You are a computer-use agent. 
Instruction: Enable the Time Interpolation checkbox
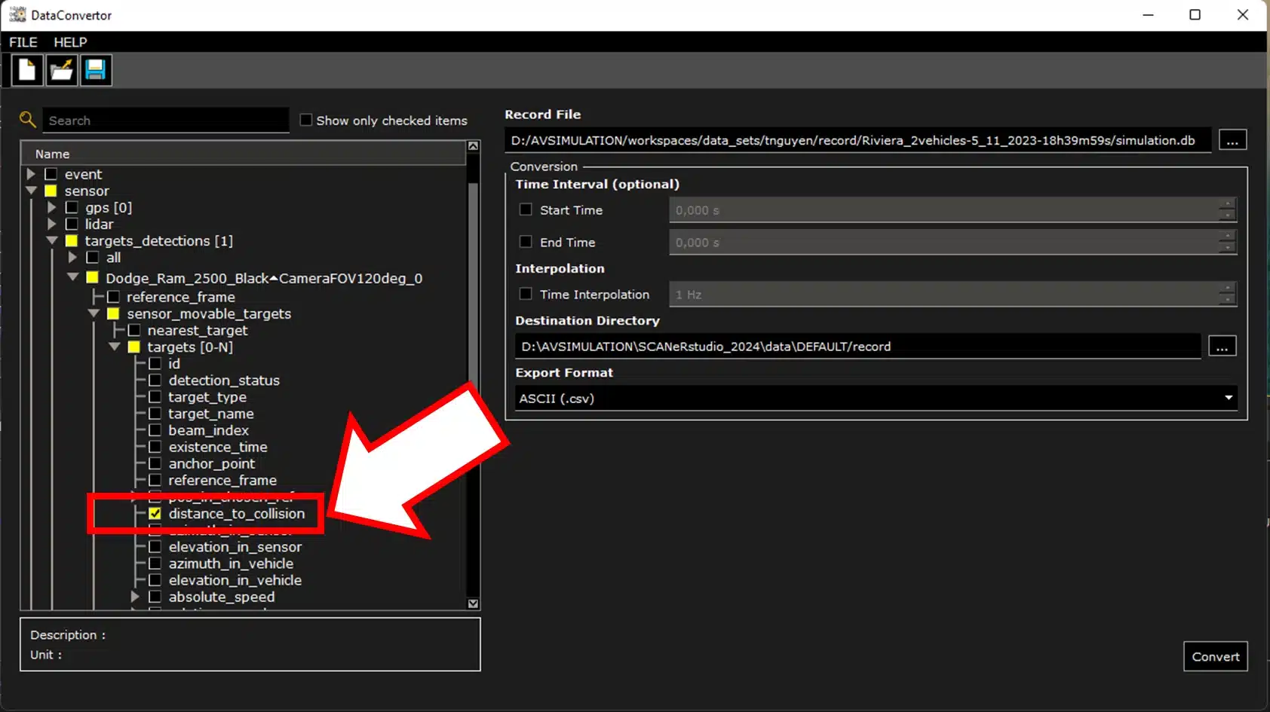coord(526,294)
